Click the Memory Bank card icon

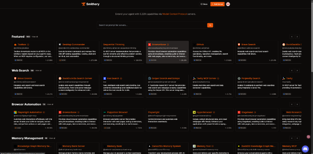point(104,146)
